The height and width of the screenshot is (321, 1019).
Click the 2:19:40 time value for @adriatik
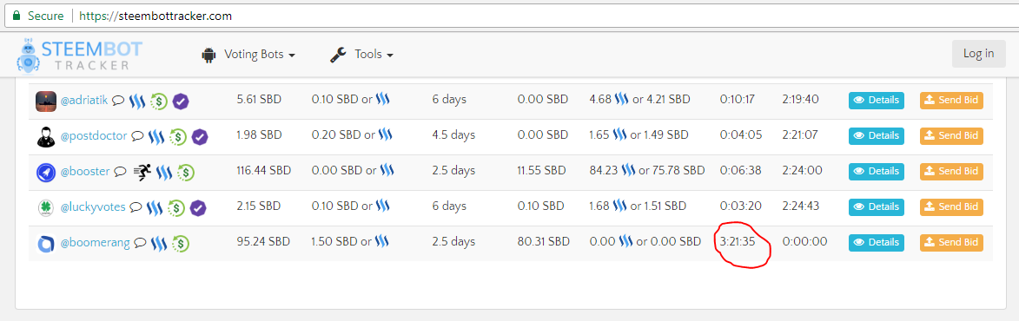click(x=801, y=99)
